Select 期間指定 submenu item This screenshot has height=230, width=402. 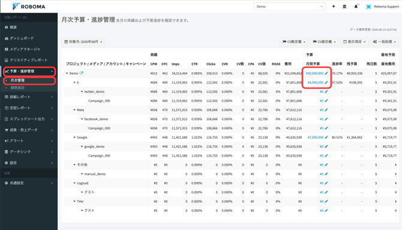pyautogui.click(x=29, y=88)
